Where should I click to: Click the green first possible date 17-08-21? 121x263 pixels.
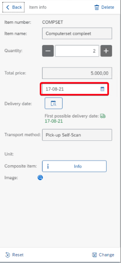[54, 121]
